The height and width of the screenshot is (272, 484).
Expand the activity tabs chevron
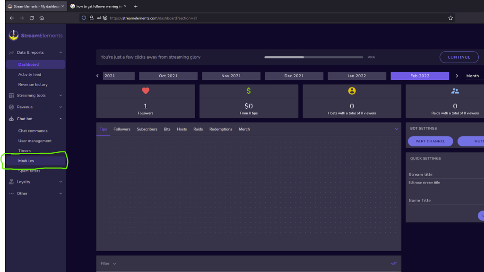point(397,129)
